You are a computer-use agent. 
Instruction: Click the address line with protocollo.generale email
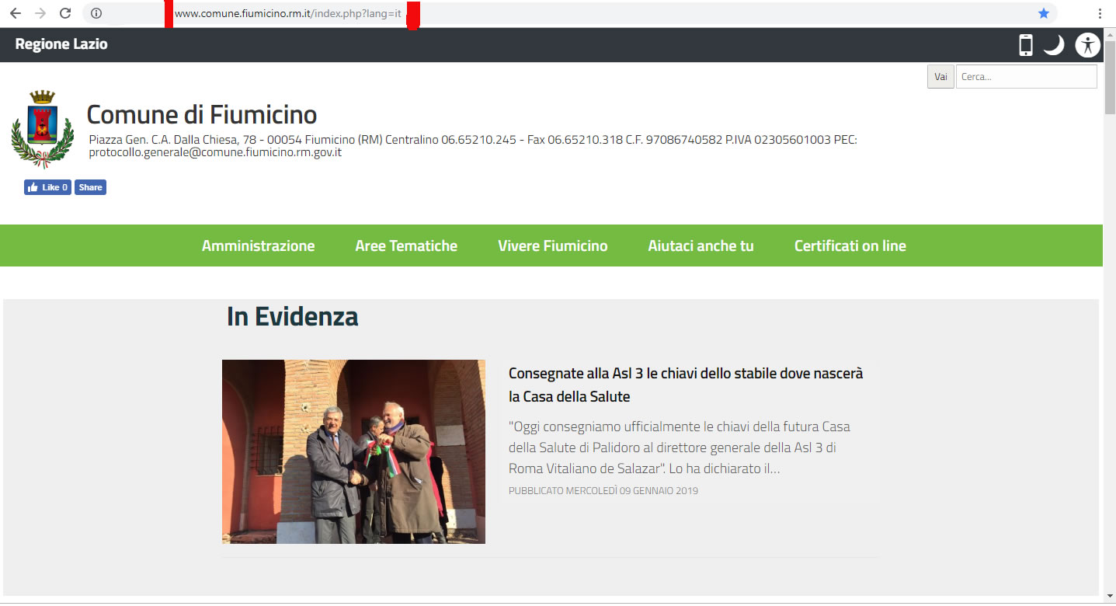click(x=473, y=146)
